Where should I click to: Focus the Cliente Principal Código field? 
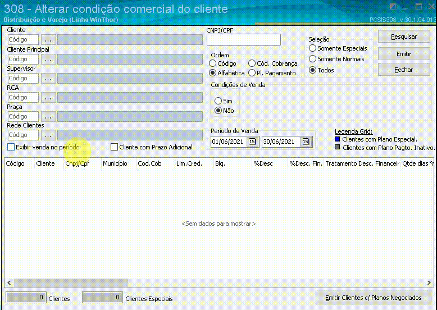(x=23, y=59)
